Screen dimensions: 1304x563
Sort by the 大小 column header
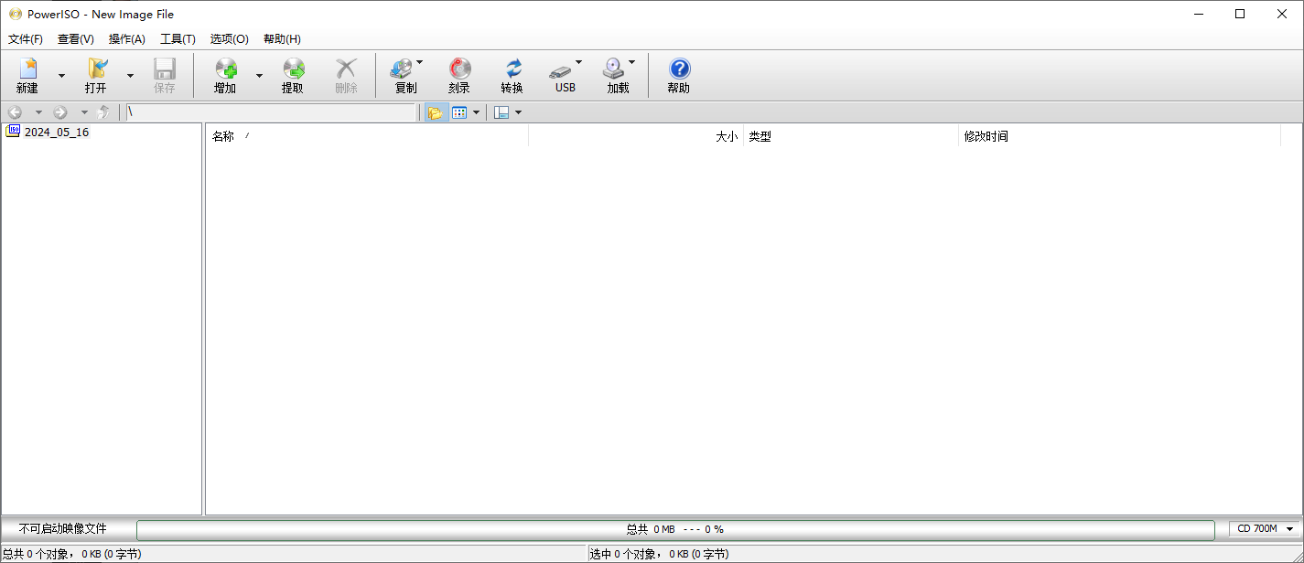click(x=636, y=136)
